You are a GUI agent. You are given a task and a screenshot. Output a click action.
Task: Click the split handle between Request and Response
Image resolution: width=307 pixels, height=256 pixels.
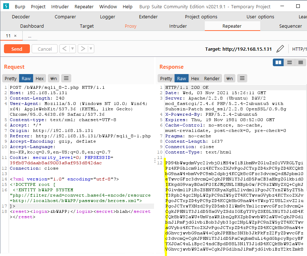[x=155, y=161]
